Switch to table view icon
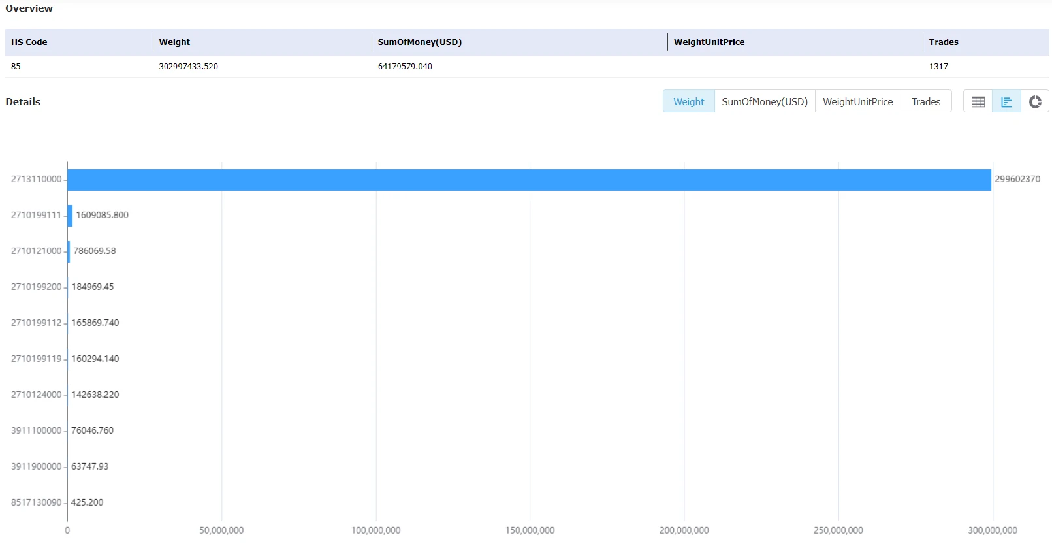 point(978,101)
